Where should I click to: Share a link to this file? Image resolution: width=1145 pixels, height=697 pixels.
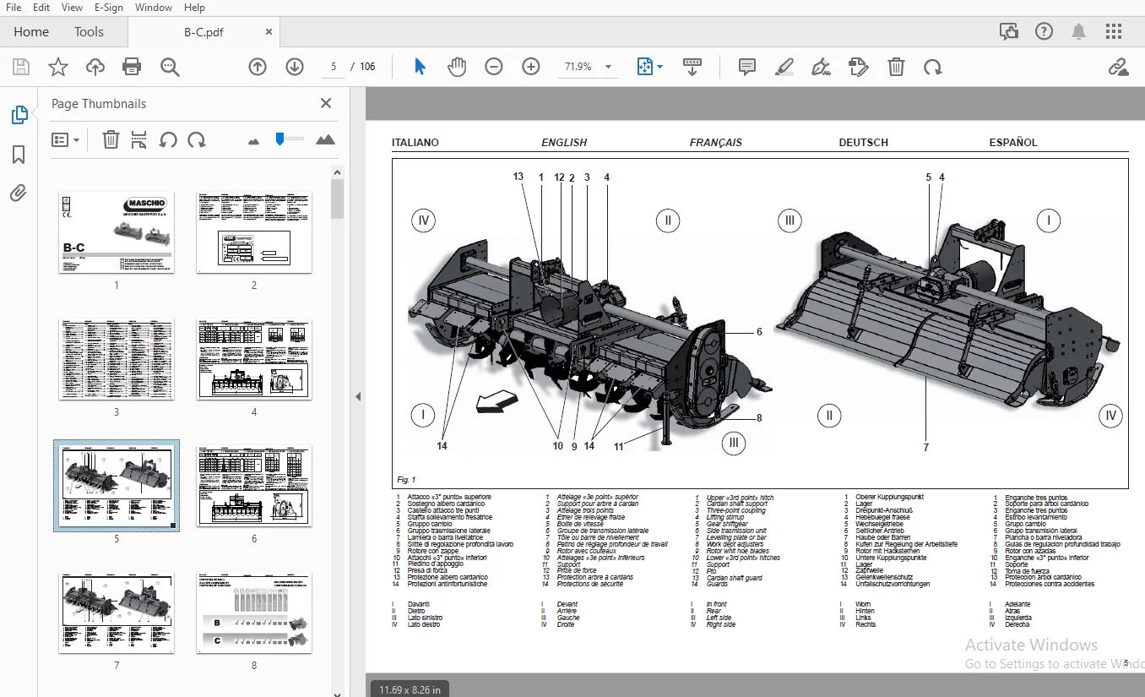tap(1119, 67)
